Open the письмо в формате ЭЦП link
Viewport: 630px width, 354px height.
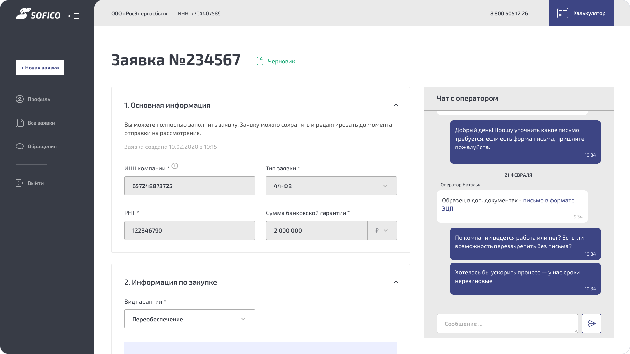pos(548,200)
